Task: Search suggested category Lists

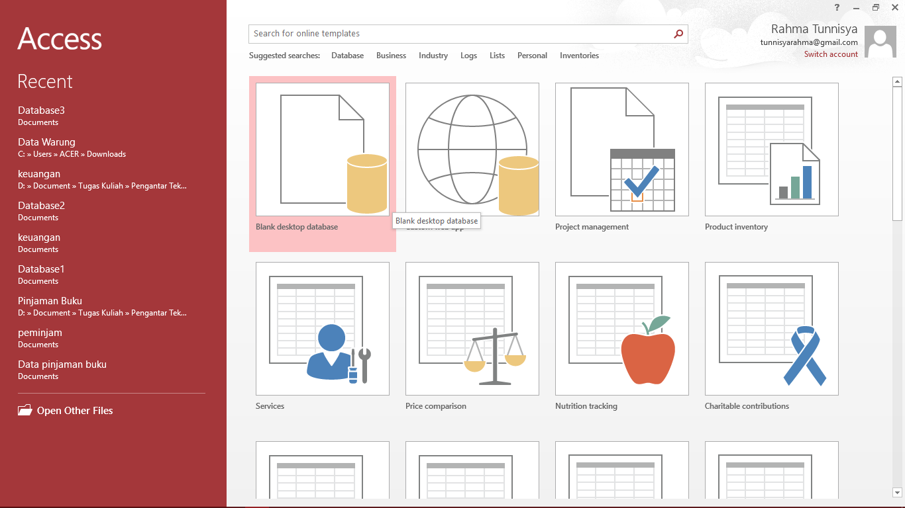Action: (x=497, y=56)
